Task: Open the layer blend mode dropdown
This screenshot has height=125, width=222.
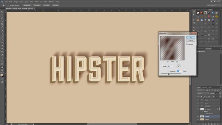Action: 203,93
